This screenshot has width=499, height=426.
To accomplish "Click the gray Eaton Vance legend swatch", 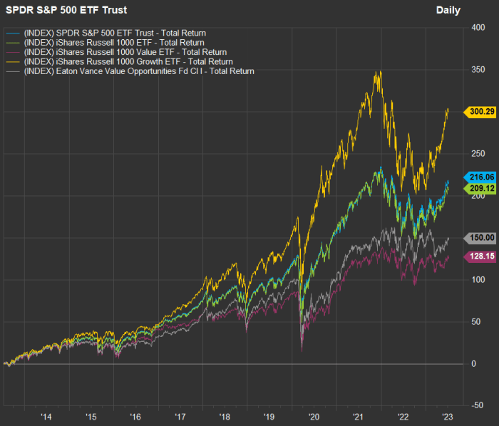I will [13, 71].
